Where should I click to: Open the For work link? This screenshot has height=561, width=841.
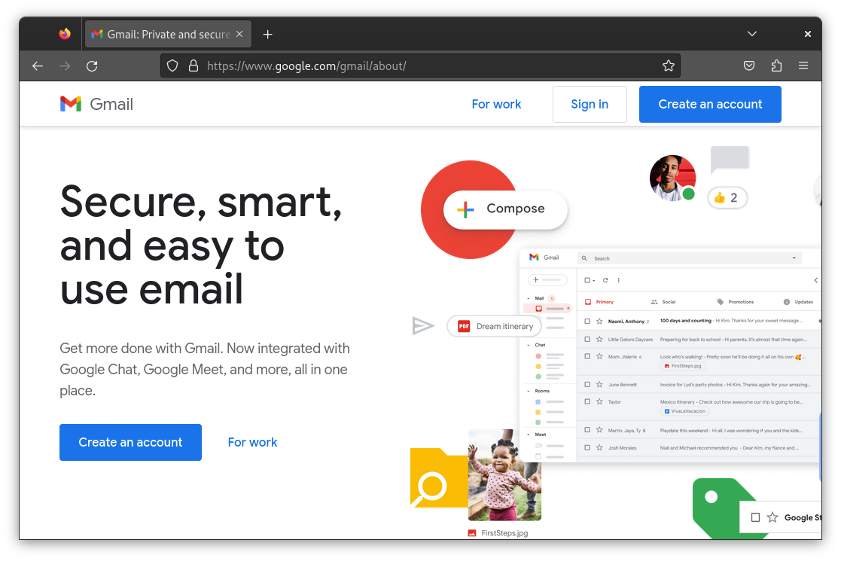coord(496,104)
